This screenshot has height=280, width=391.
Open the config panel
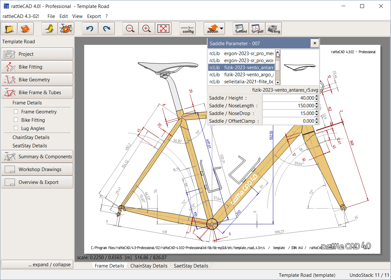pos(188,29)
